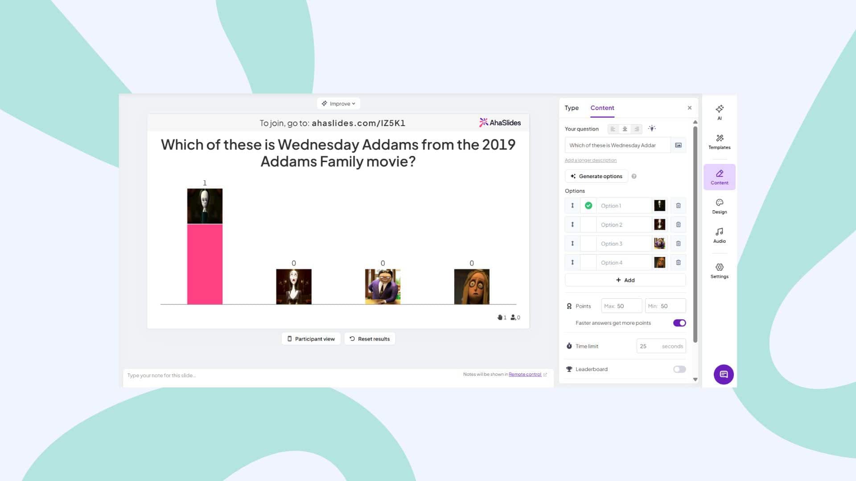Image resolution: width=856 pixels, height=481 pixels.
Task: Click Add a longer description link
Action: pyautogui.click(x=590, y=160)
